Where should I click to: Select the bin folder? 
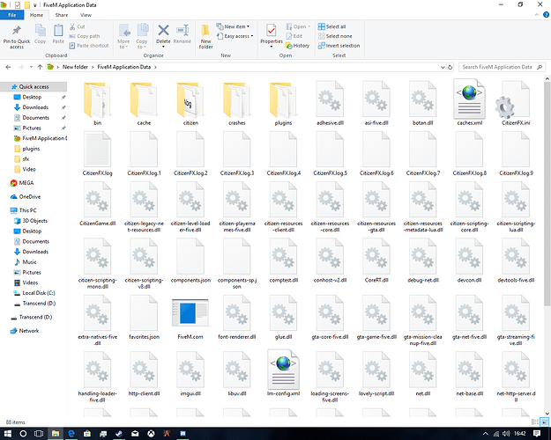click(97, 104)
